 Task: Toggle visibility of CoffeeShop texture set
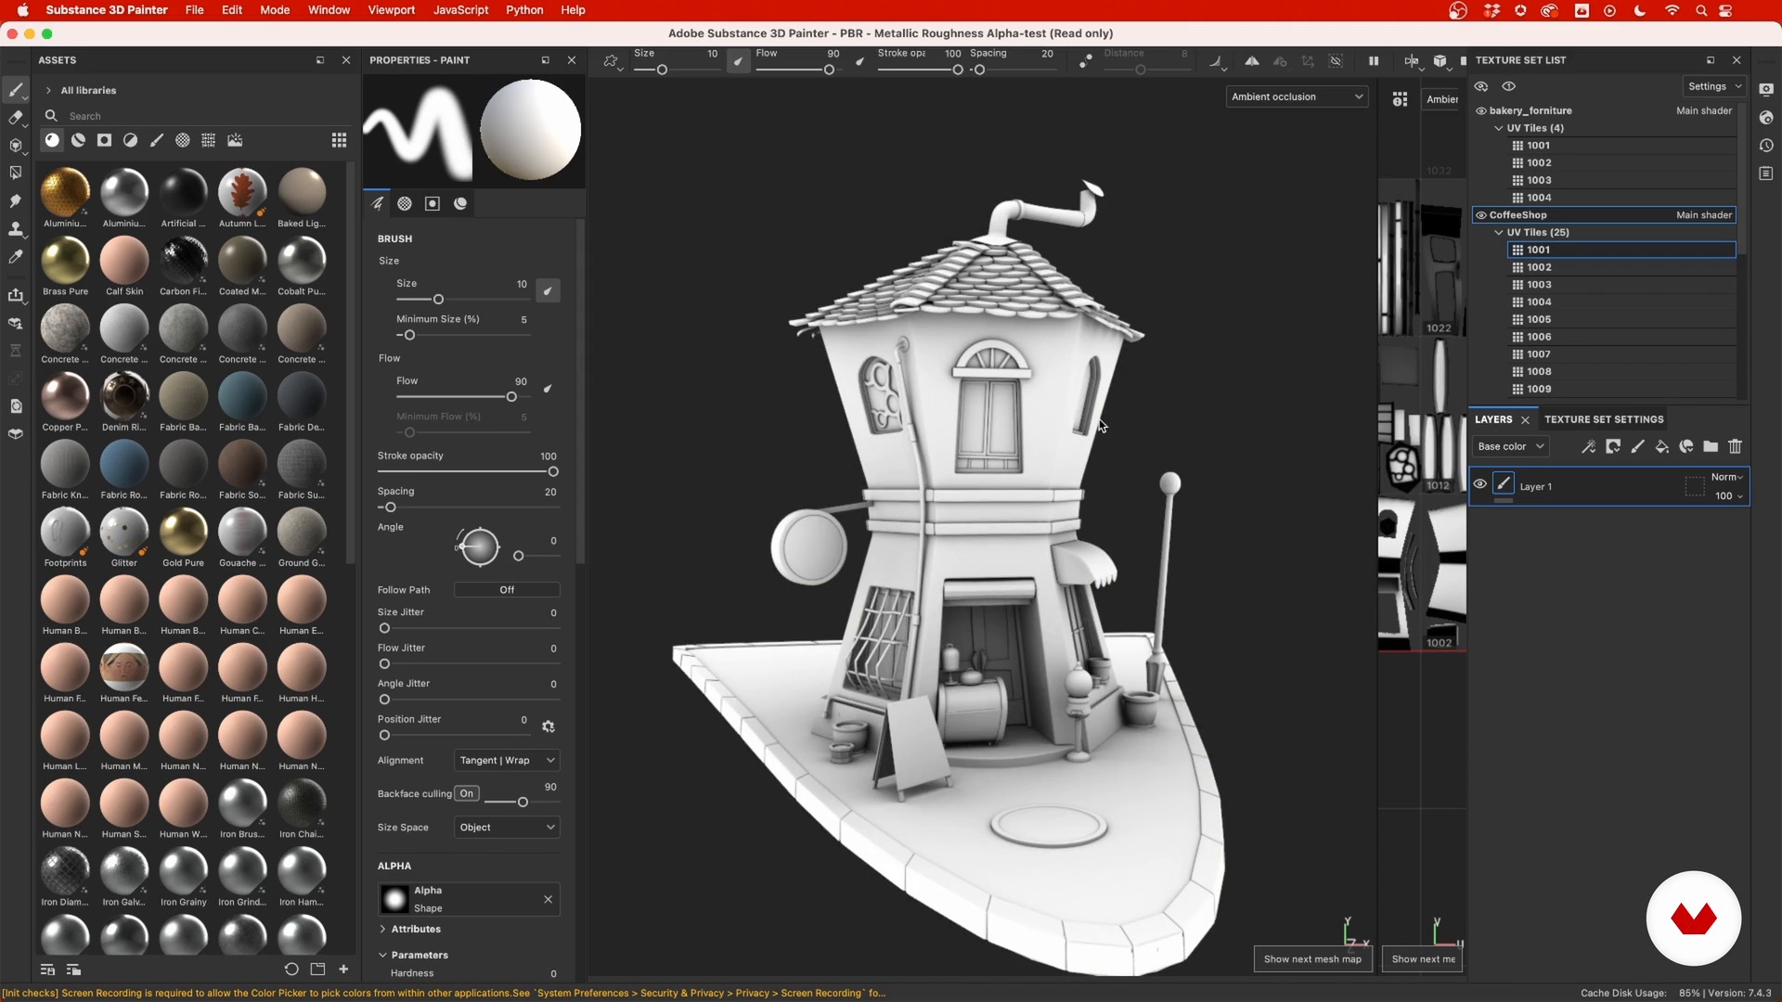[1481, 215]
